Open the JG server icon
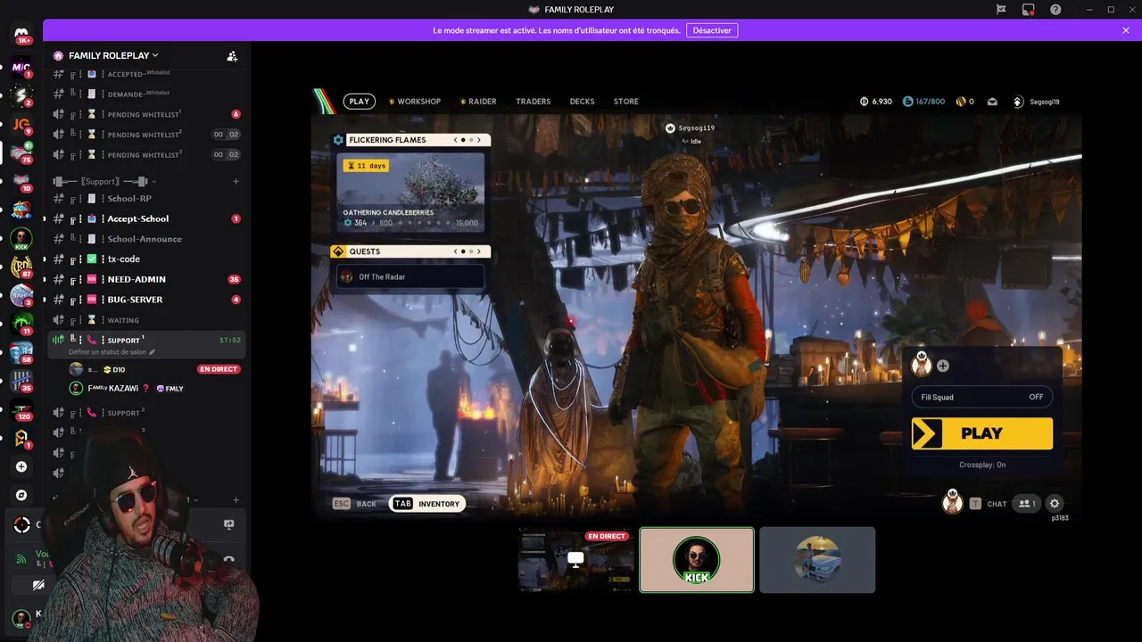Image resolution: width=1142 pixels, height=642 pixels. (x=21, y=124)
